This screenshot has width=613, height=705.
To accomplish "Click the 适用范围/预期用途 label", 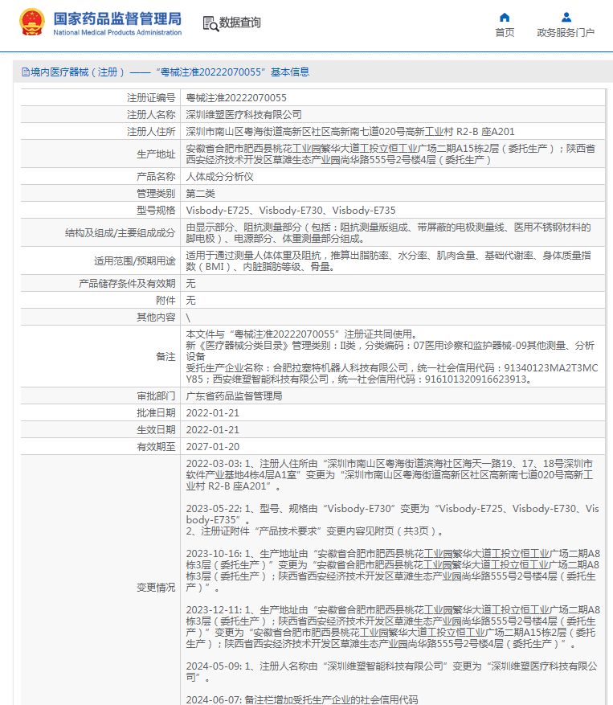I will click(134, 260).
